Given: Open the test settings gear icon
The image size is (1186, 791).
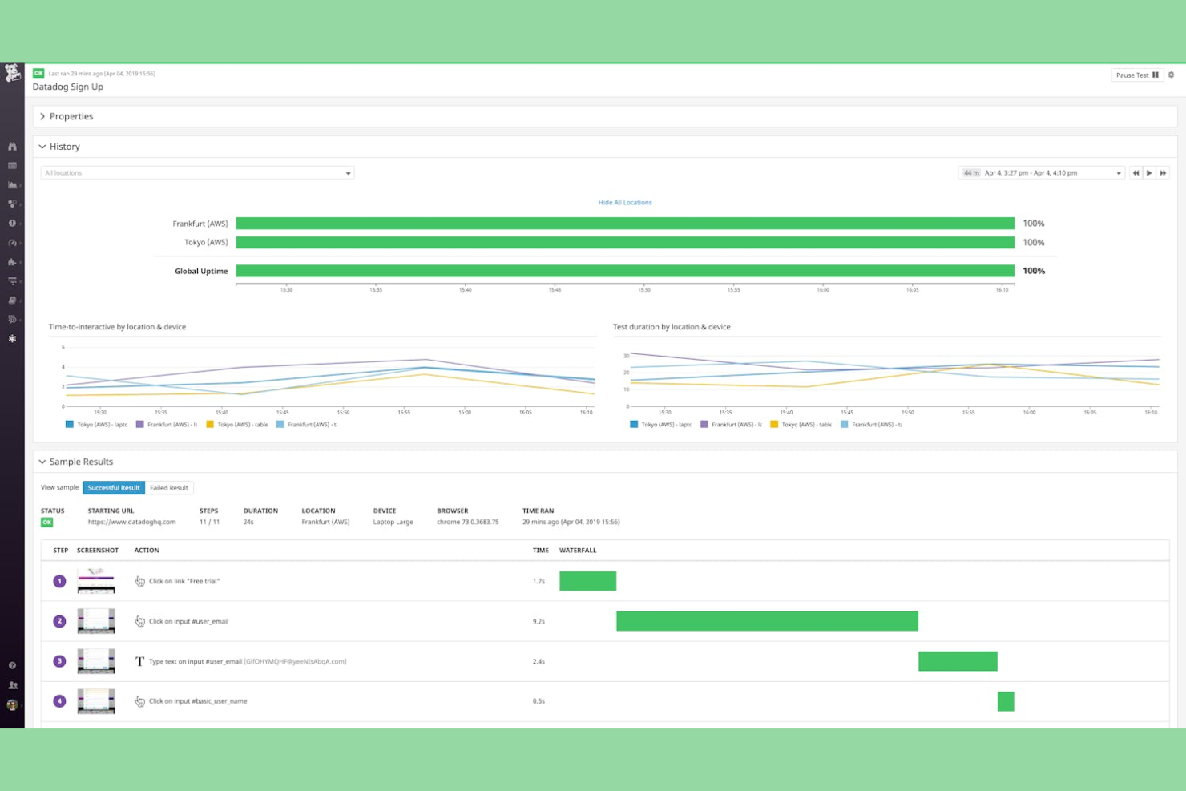Looking at the screenshot, I should point(1171,75).
